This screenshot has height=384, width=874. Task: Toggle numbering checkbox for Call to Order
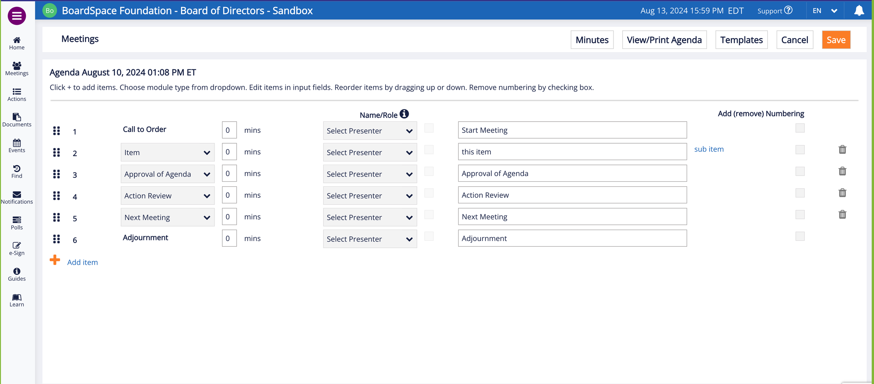[x=800, y=128]
